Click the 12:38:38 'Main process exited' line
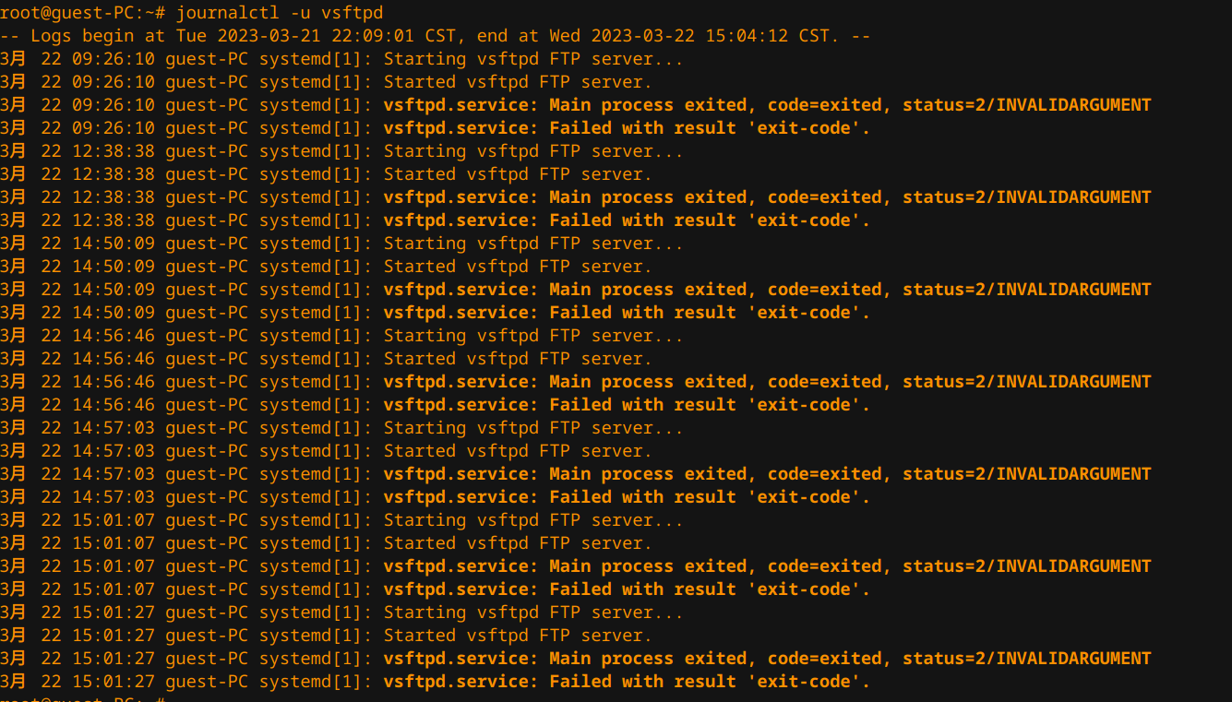 click(576, 197)
